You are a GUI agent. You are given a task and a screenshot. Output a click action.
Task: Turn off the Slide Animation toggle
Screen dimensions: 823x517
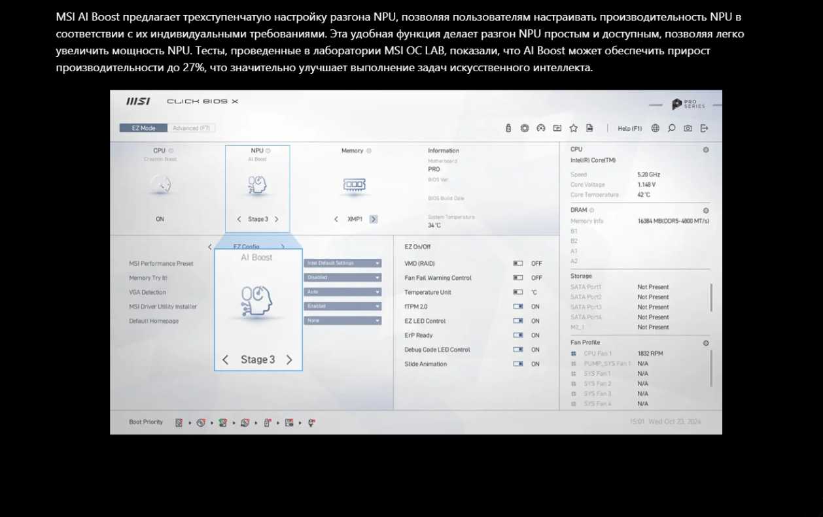coord(518,364)
